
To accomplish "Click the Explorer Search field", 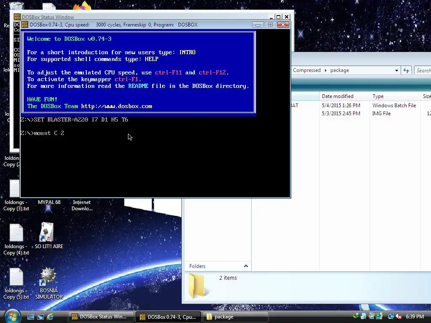I will pyautogui.click(x=423, y=70).
